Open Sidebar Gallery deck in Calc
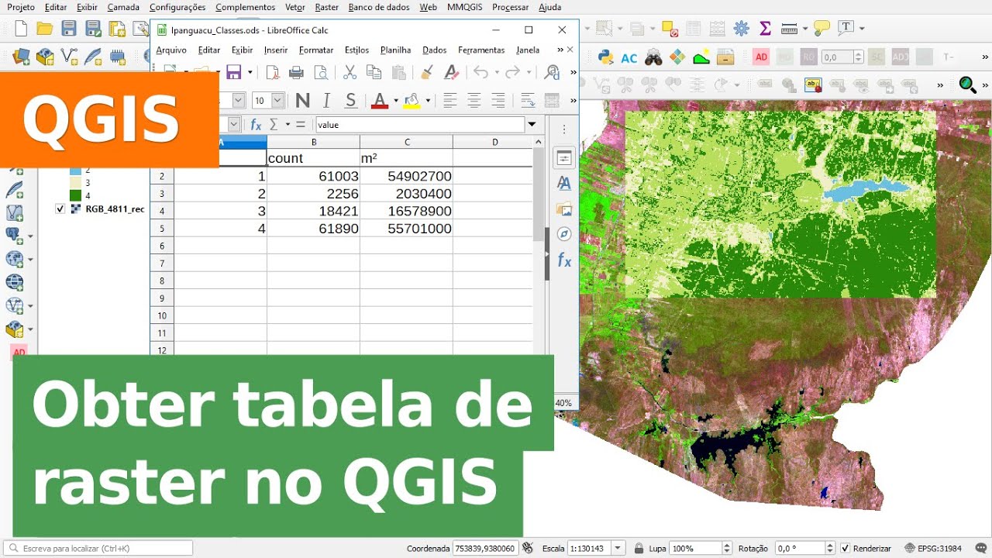 [x=564, y=209]
